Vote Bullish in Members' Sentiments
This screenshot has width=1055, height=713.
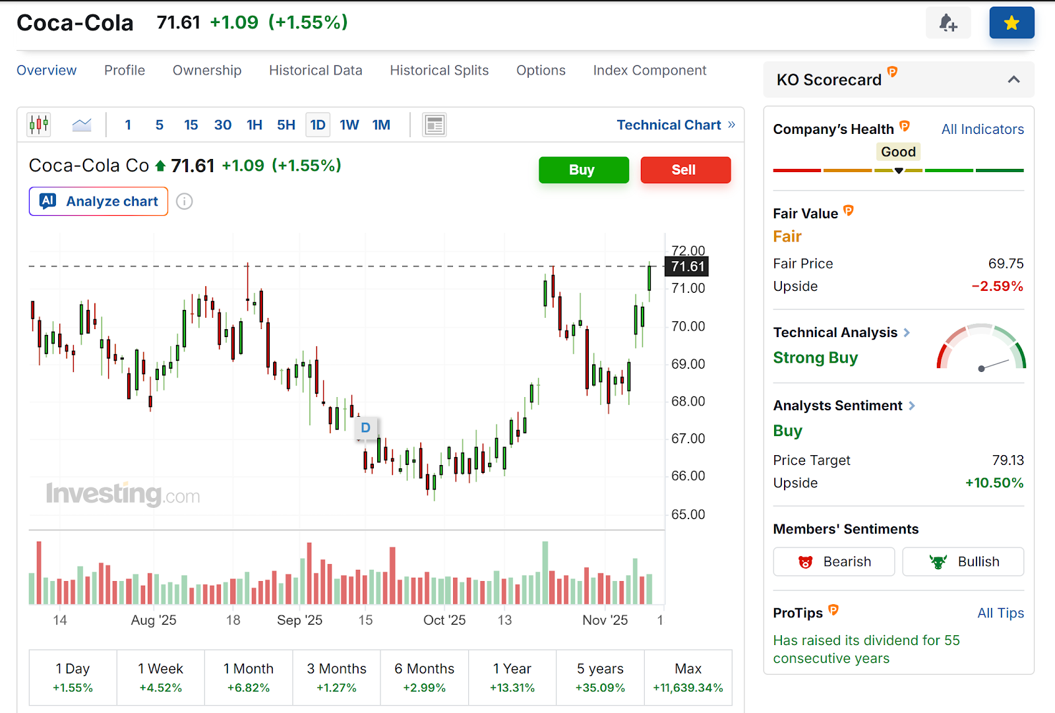coord(963,561)
